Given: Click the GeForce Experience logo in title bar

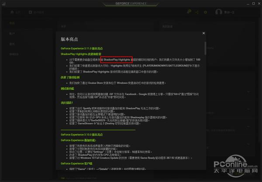Looking at the screenshot, I should [131, 3].
